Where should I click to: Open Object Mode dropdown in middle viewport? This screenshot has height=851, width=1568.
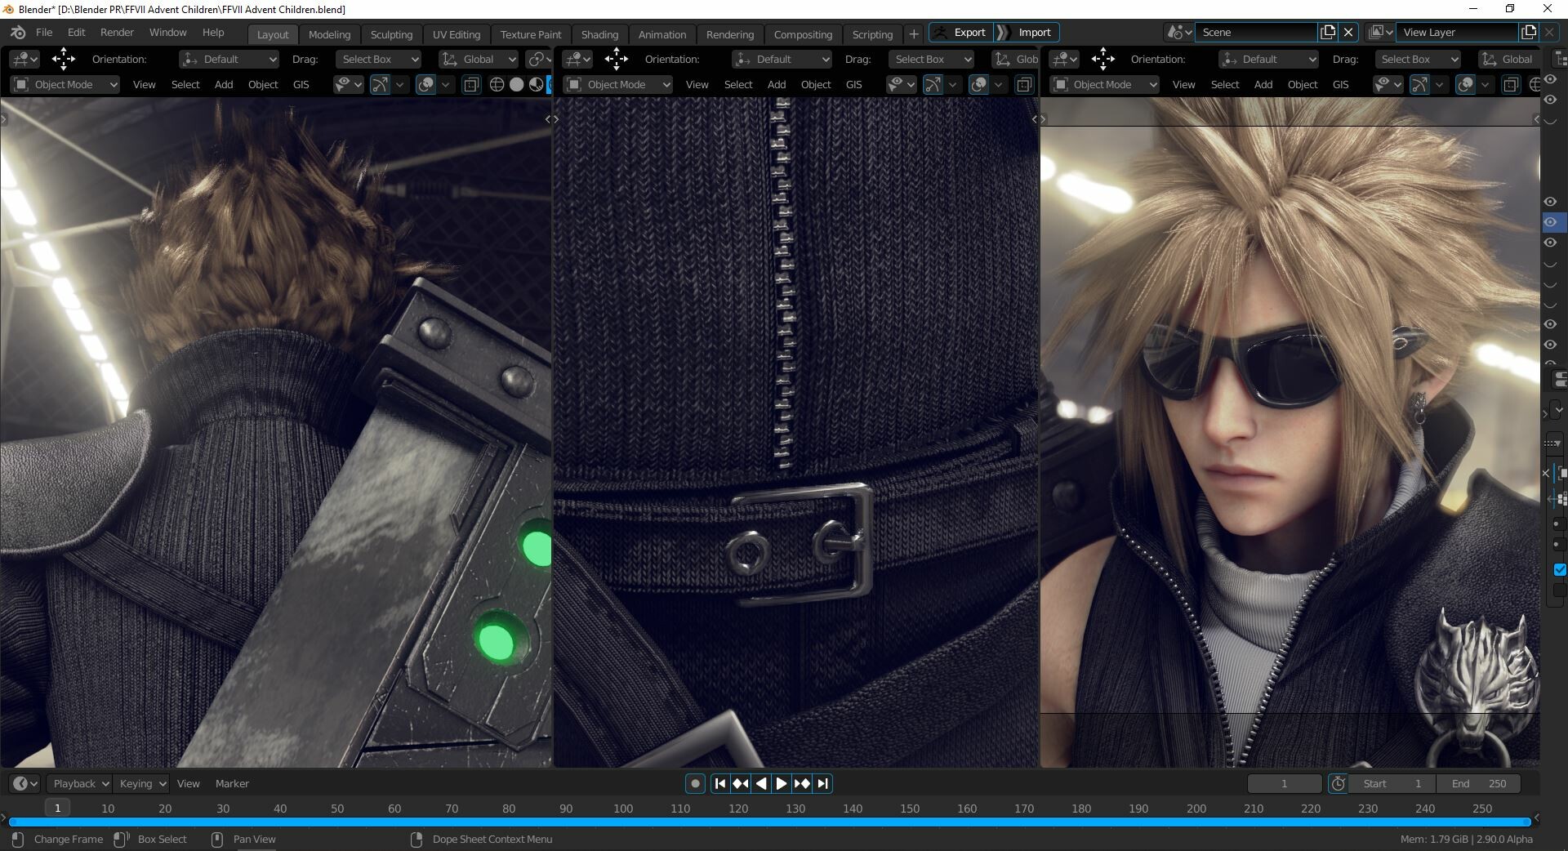coord(619,85)
